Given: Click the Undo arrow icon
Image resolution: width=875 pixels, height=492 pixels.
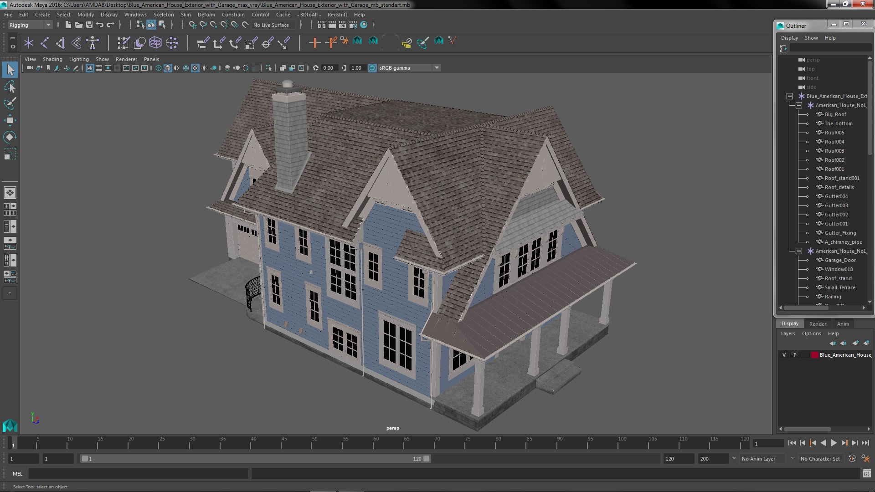Looking at the screenshot, I should point(100,25).
